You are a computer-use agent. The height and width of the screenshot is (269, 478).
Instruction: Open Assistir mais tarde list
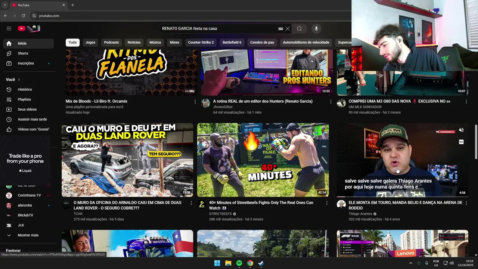28,119
